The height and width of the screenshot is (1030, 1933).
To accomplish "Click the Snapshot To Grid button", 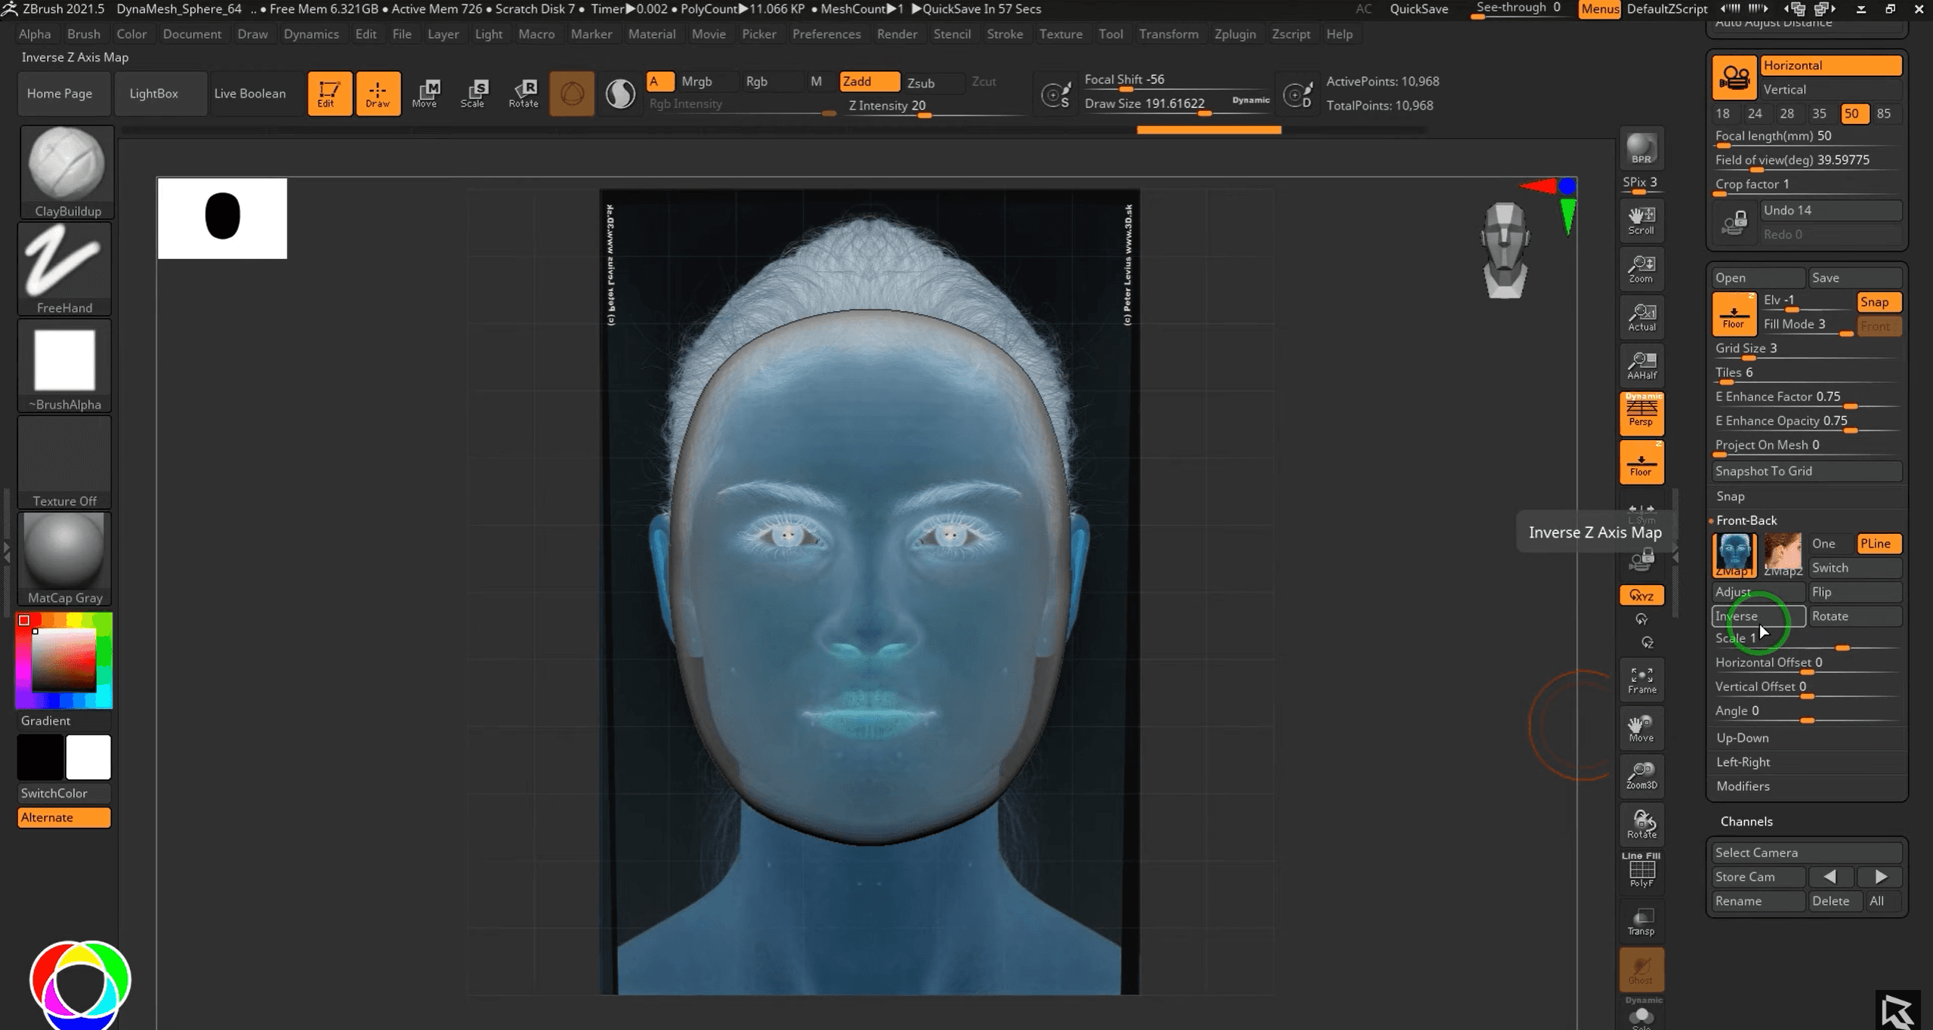I will tap(1805, 470).
